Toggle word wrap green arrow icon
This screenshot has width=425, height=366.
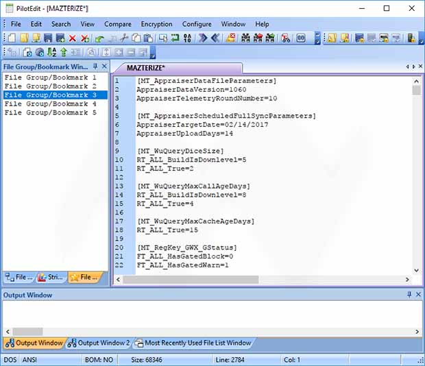point(175,38)
